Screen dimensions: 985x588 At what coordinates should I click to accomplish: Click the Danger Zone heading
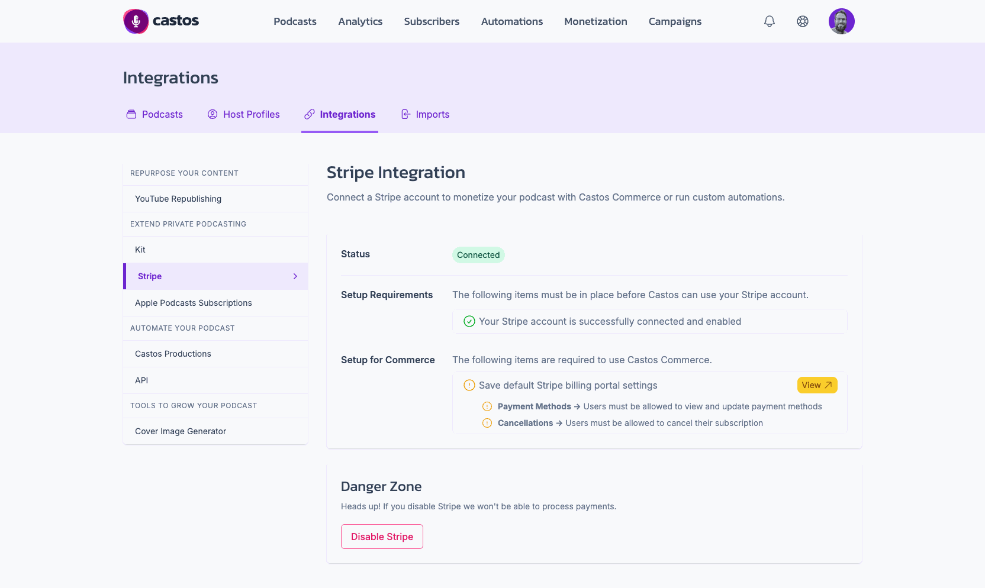(381, 486)
